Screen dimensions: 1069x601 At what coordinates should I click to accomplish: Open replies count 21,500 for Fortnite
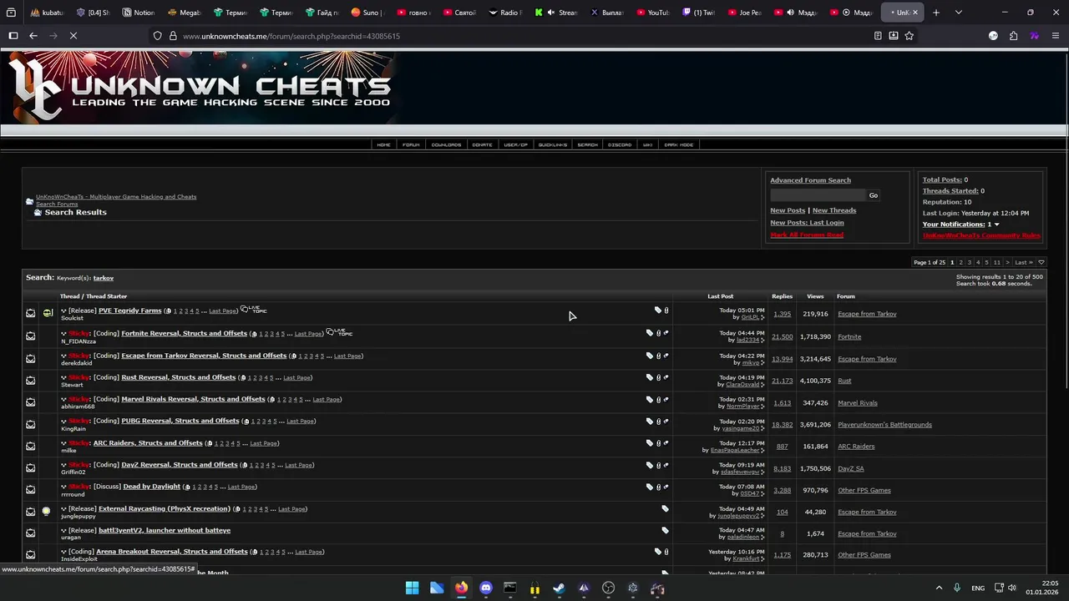pos(782,336)
